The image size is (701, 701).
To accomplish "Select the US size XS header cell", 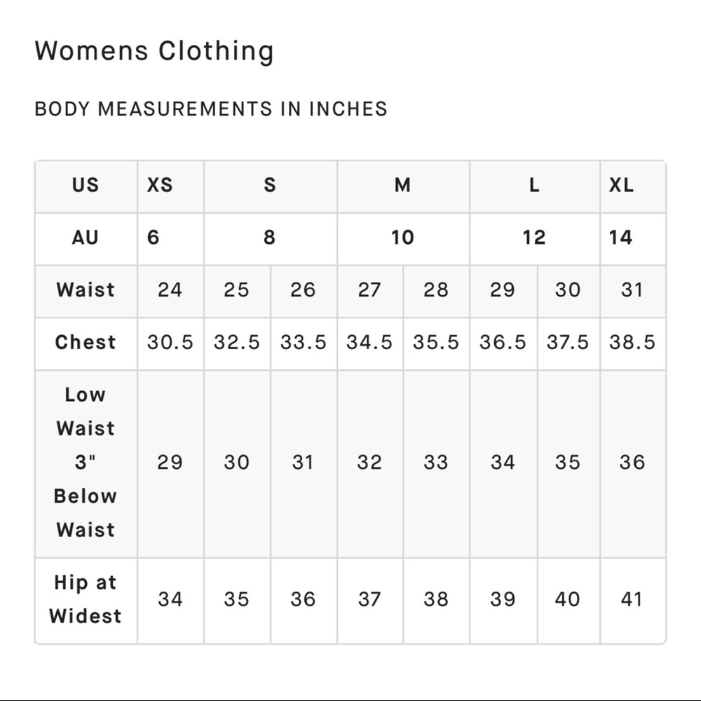I will (x=160, y=186).
